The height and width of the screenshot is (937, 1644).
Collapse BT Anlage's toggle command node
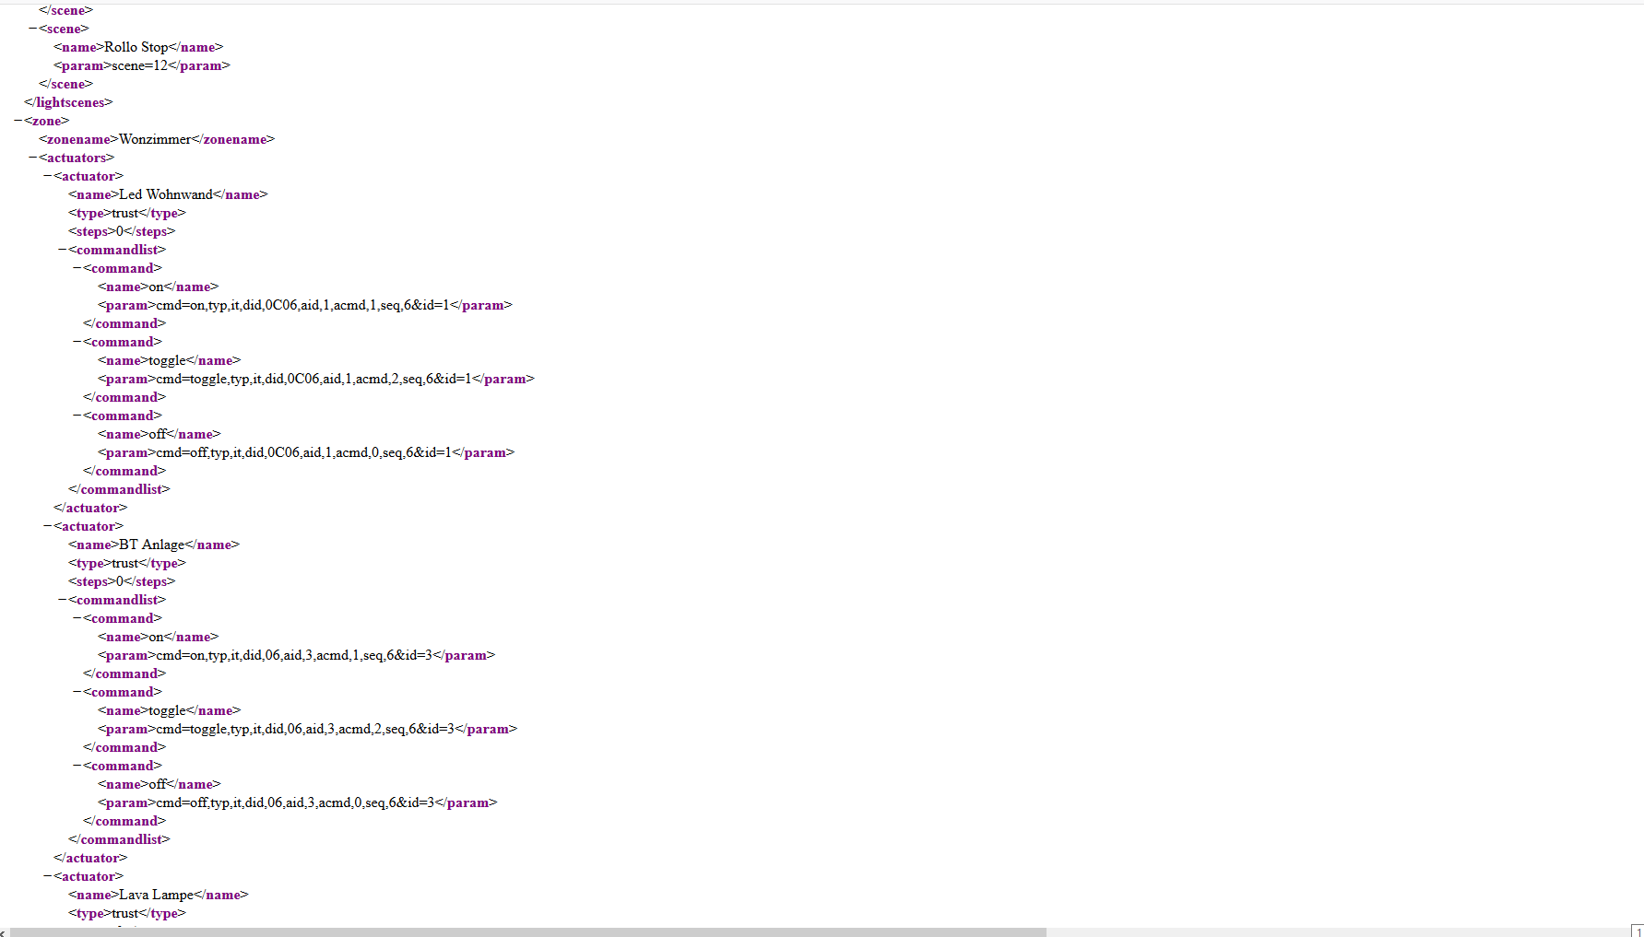pyautogui.click(x=77, y=692)
